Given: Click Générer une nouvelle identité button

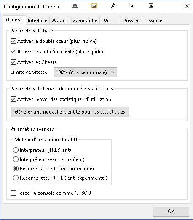Looking at the screenshot, I should (70, 112).
